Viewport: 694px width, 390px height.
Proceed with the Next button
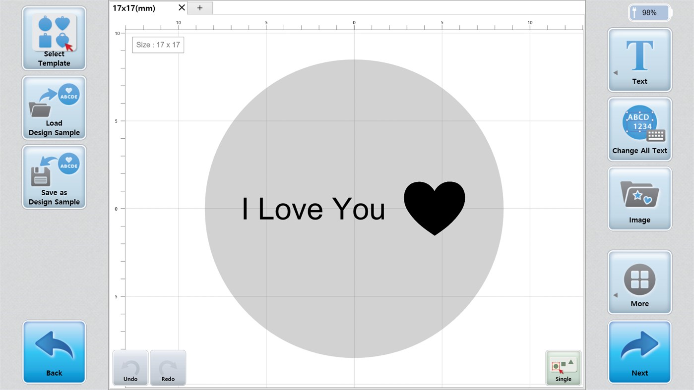click(639, 352)
